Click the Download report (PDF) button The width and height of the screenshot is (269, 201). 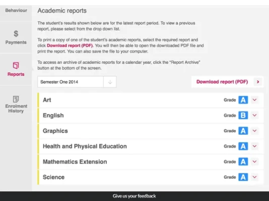coord(228,82)
